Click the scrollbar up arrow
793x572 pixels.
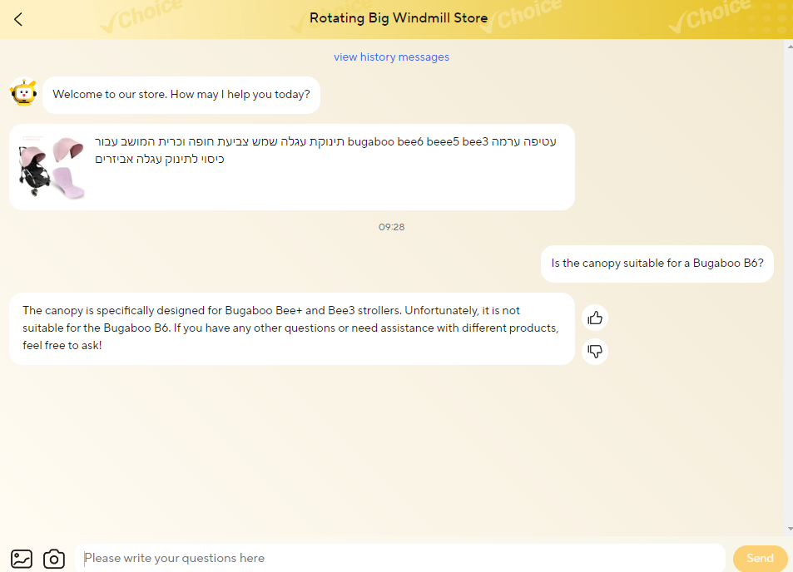click(788, 46)
